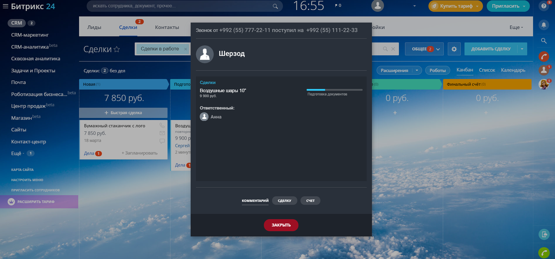Click the green phone dial button
The width and height of the screenshot is (555, 259).
[544, 253]
